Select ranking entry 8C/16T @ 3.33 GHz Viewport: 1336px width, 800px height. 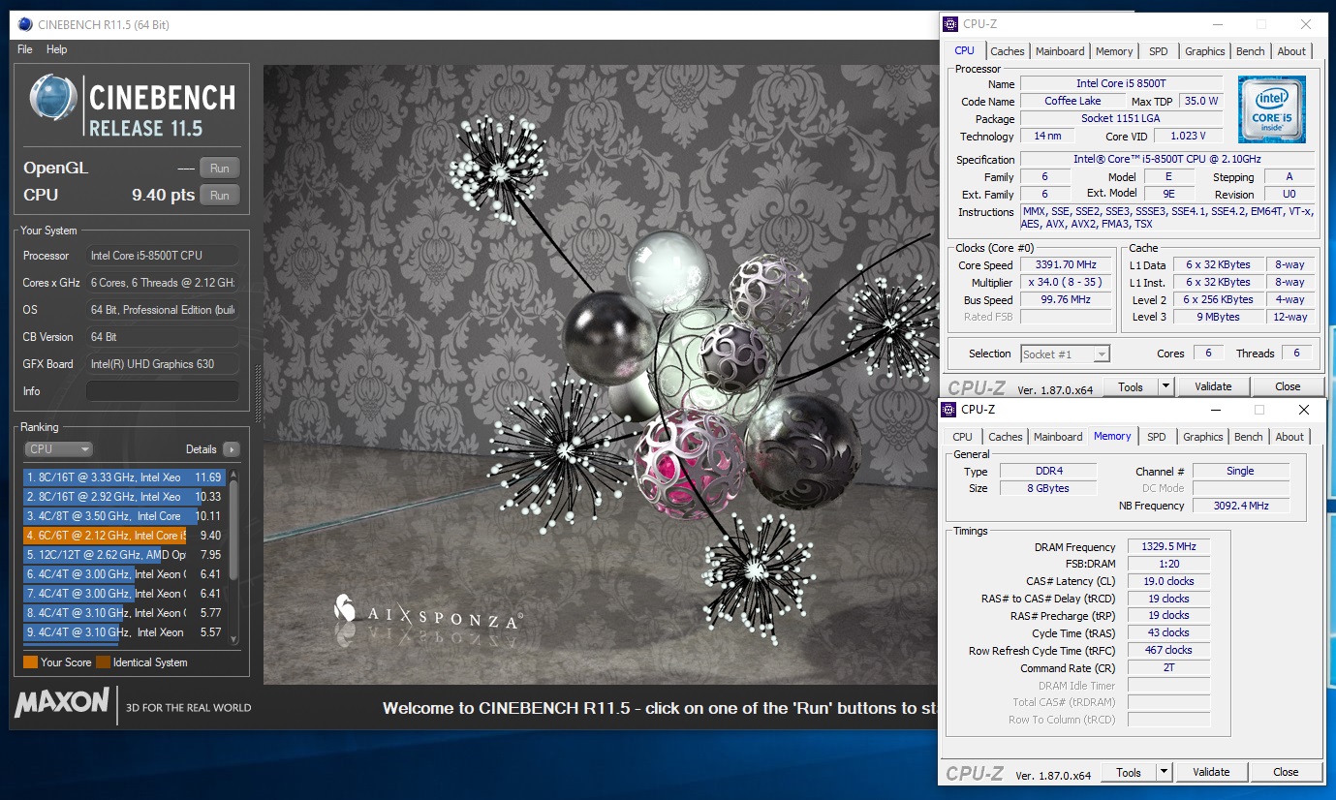pyautogui.click(x=125, y=477)
